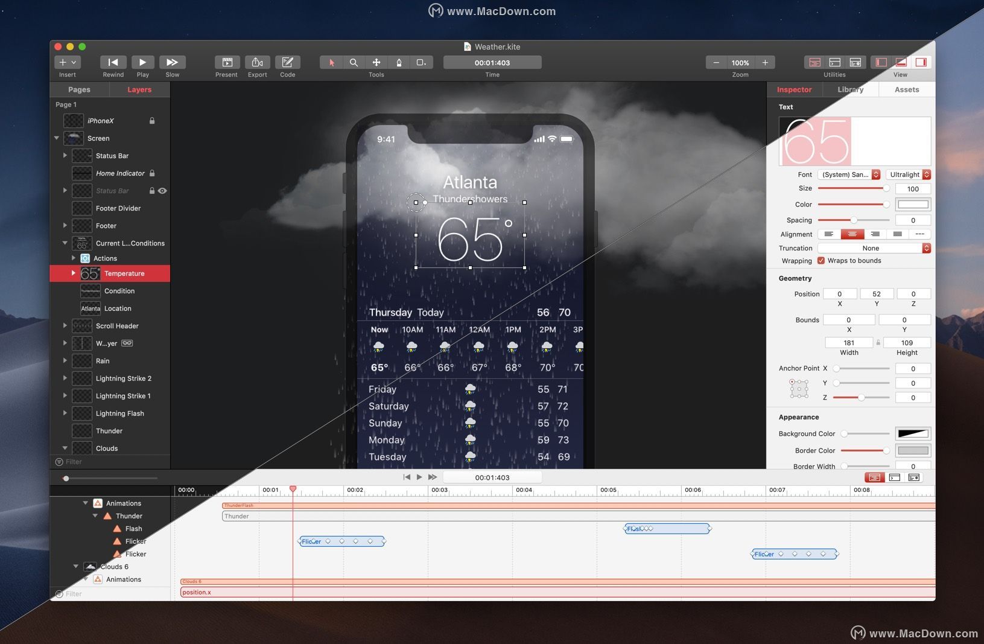The width and height of the screenshot is (984, 644).
Task: Toggle right inspector view icon
Action: [x=921, y=62]
